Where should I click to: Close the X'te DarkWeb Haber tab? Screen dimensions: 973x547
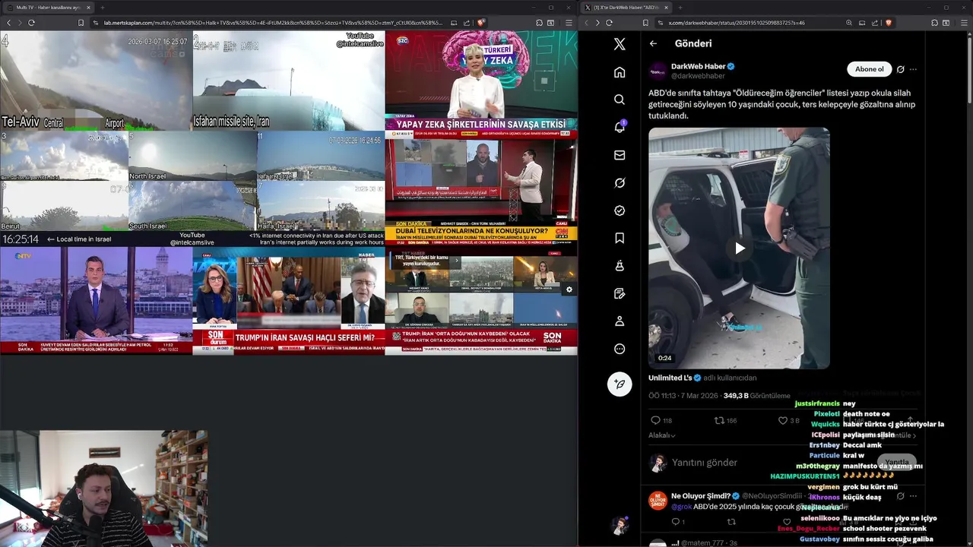[x=667, y=7]
